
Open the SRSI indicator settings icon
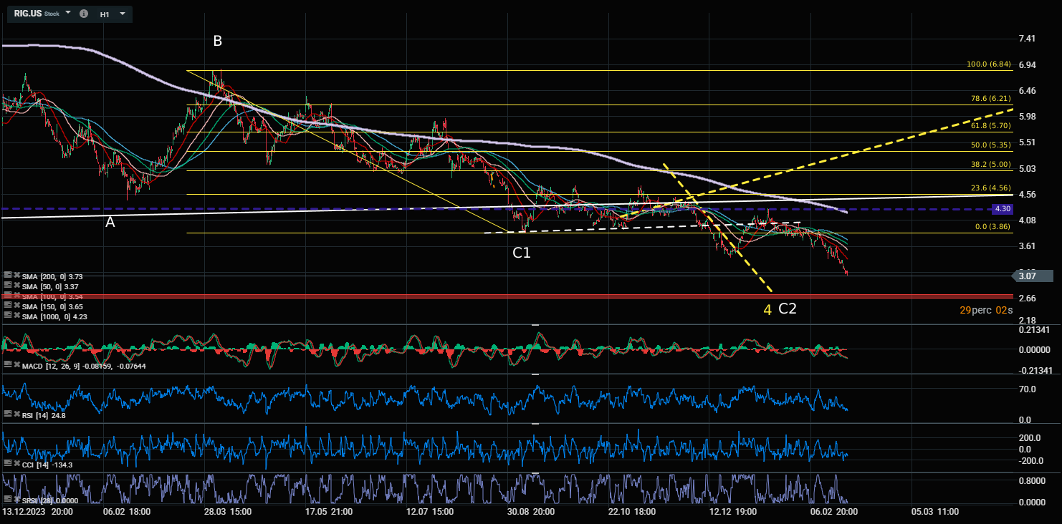tap(7, 499)
